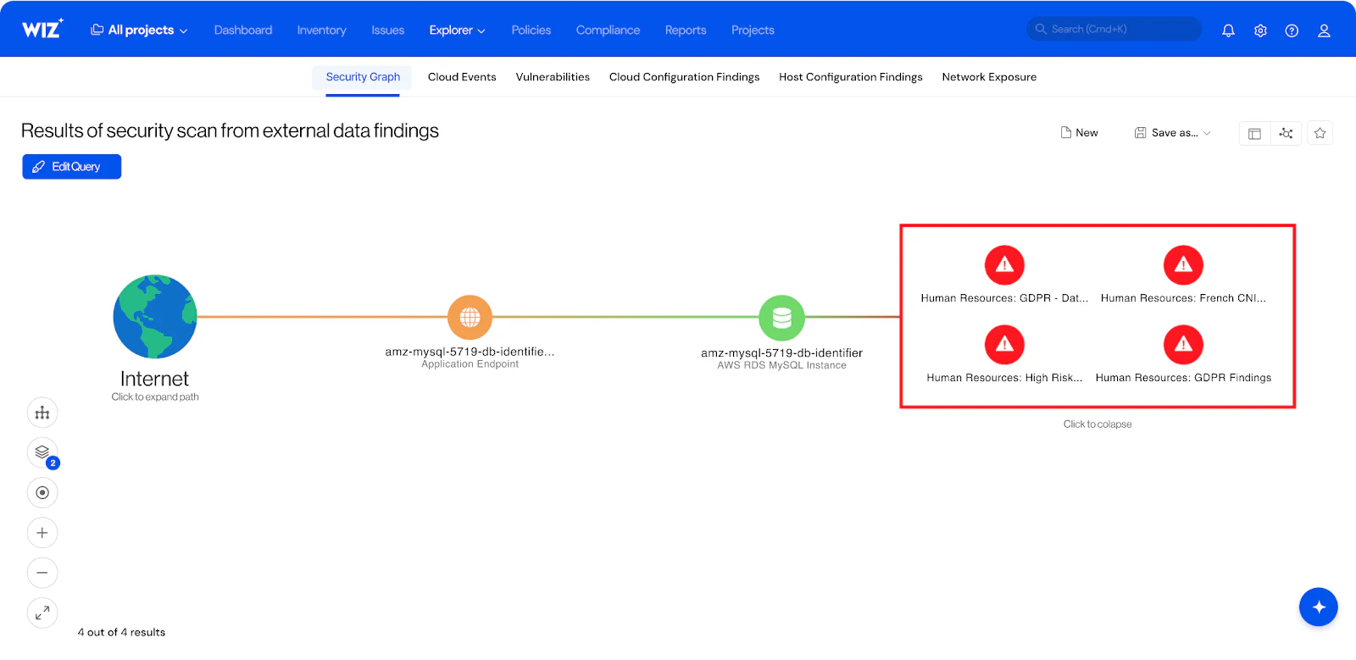Viewport: 1356px width, 660px height.
Task: Open Policies in top navigation
Action: 531,31
